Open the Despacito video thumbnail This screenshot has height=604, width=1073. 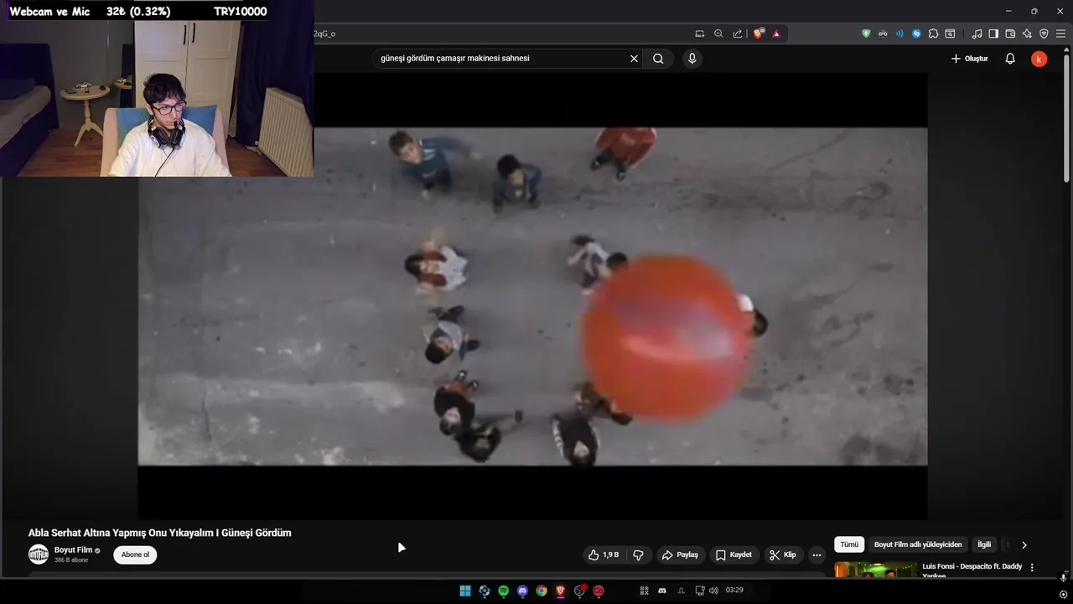click(876, 570)
